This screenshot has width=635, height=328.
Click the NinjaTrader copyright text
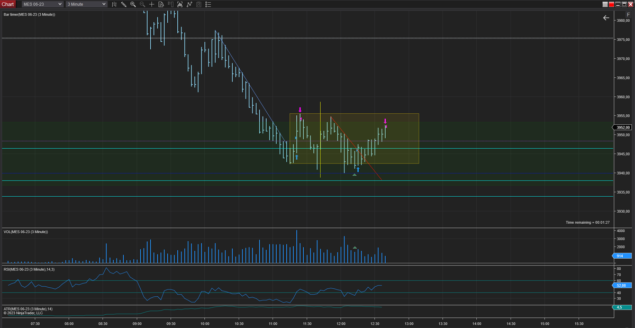click(x=23, y=313)
